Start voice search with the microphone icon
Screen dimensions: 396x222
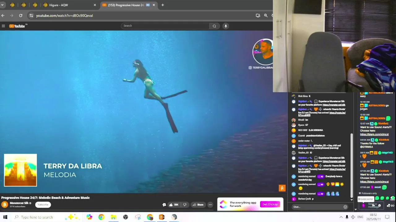click(x=226, y=26)
